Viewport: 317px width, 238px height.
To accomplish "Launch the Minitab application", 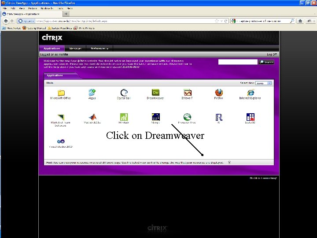I will click(x=124, y=117).
